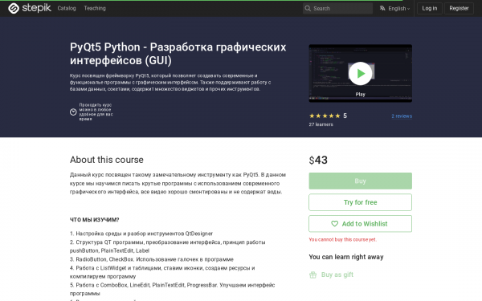Open the Teaching menu item
The width and height of the screenshot is (482, 301).
(x=95, y=8)
